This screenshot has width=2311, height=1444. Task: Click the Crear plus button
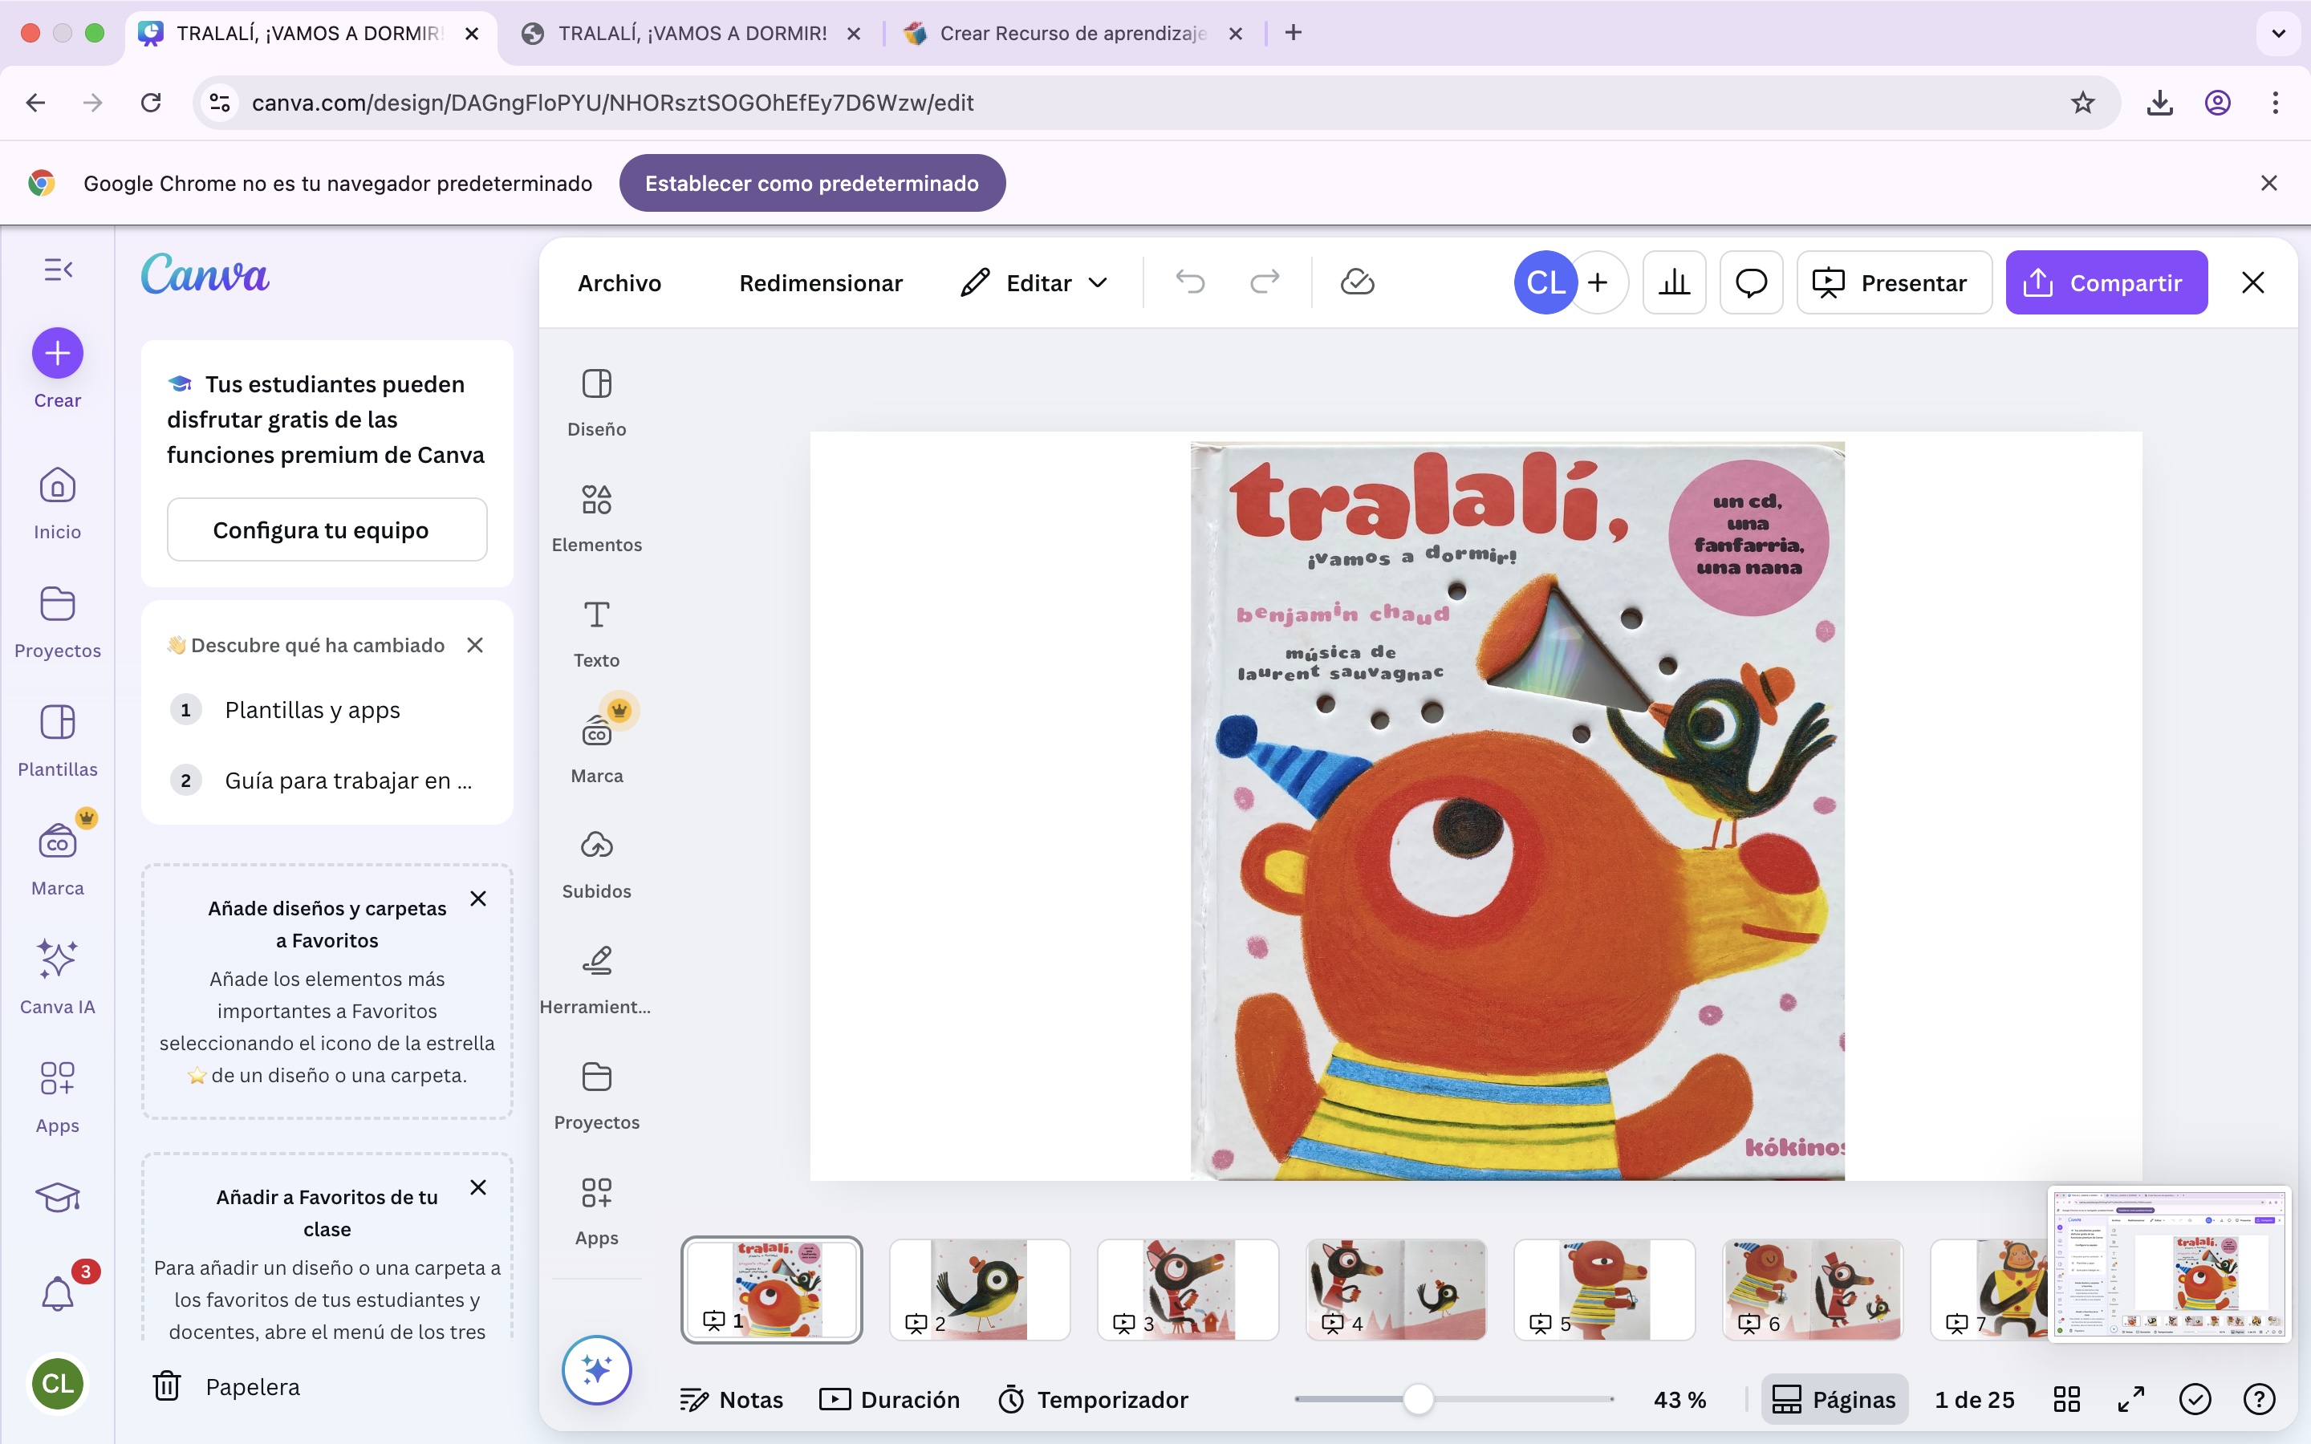[57, 353]
